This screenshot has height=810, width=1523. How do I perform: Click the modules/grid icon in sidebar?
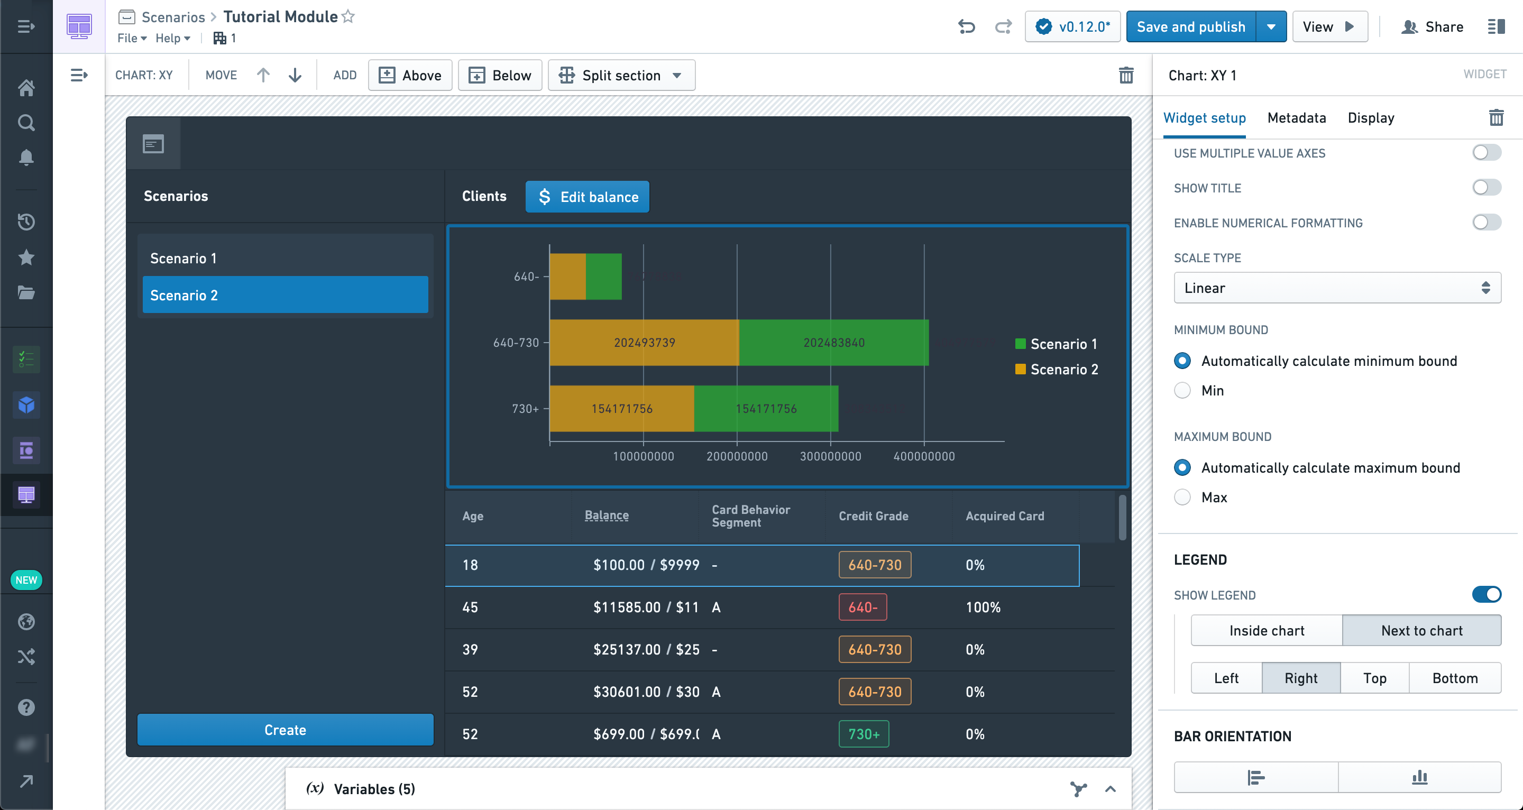pos(26,495)
